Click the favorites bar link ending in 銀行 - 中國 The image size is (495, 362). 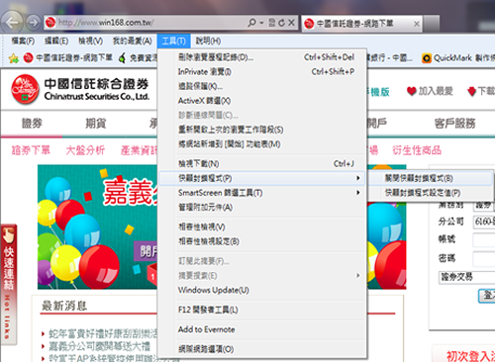coord(390,57)
